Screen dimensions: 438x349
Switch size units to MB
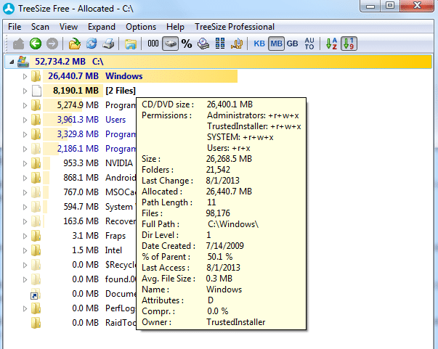point(276,44)
